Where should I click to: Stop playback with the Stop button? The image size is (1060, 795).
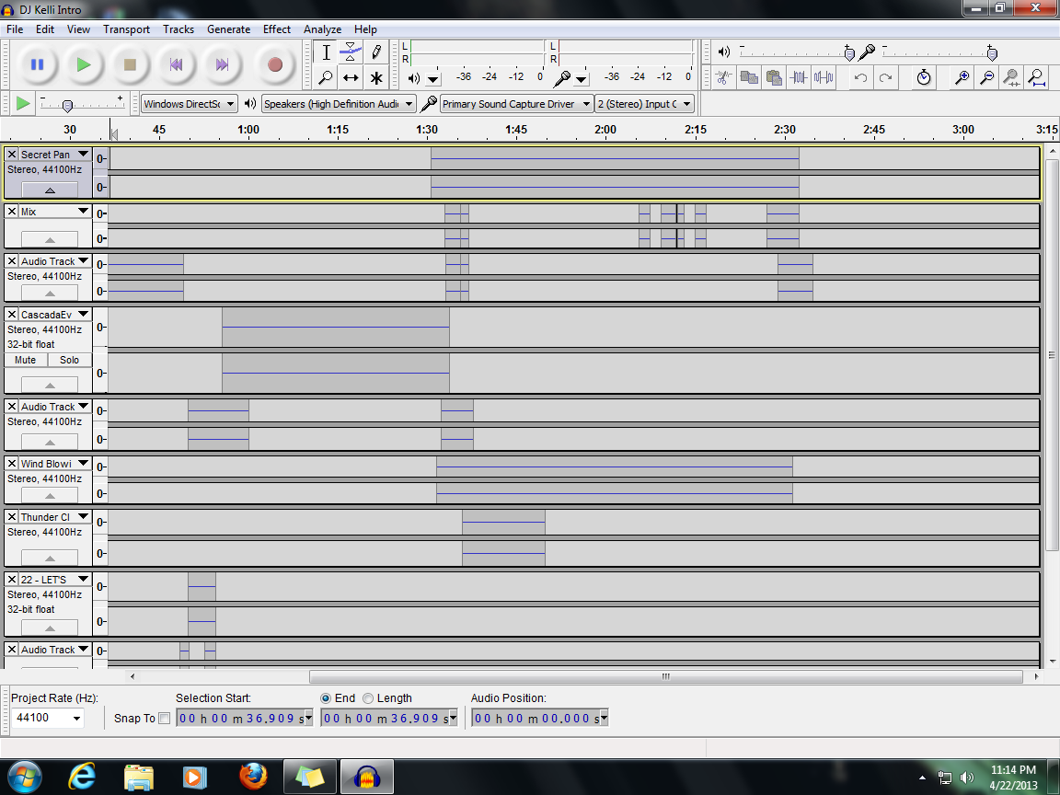click(x=130, y=64)
